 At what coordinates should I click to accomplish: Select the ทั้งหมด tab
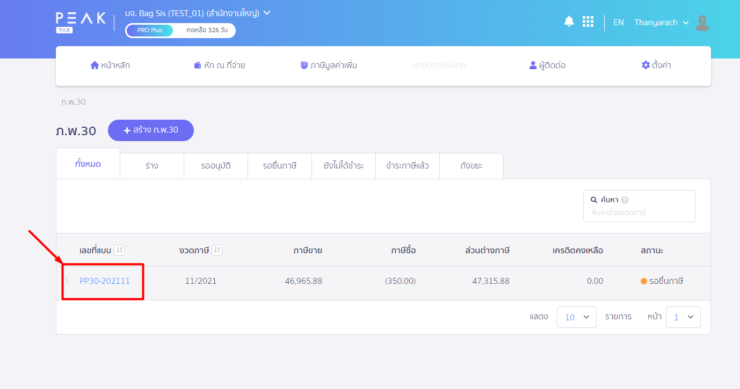point(88,164)
